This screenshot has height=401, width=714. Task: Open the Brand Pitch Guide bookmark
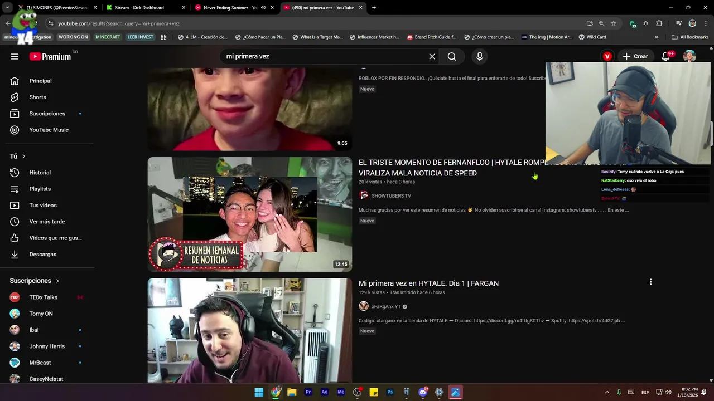point(432,37)
